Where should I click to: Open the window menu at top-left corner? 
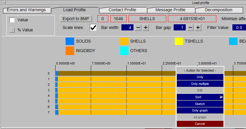(4, 3)
